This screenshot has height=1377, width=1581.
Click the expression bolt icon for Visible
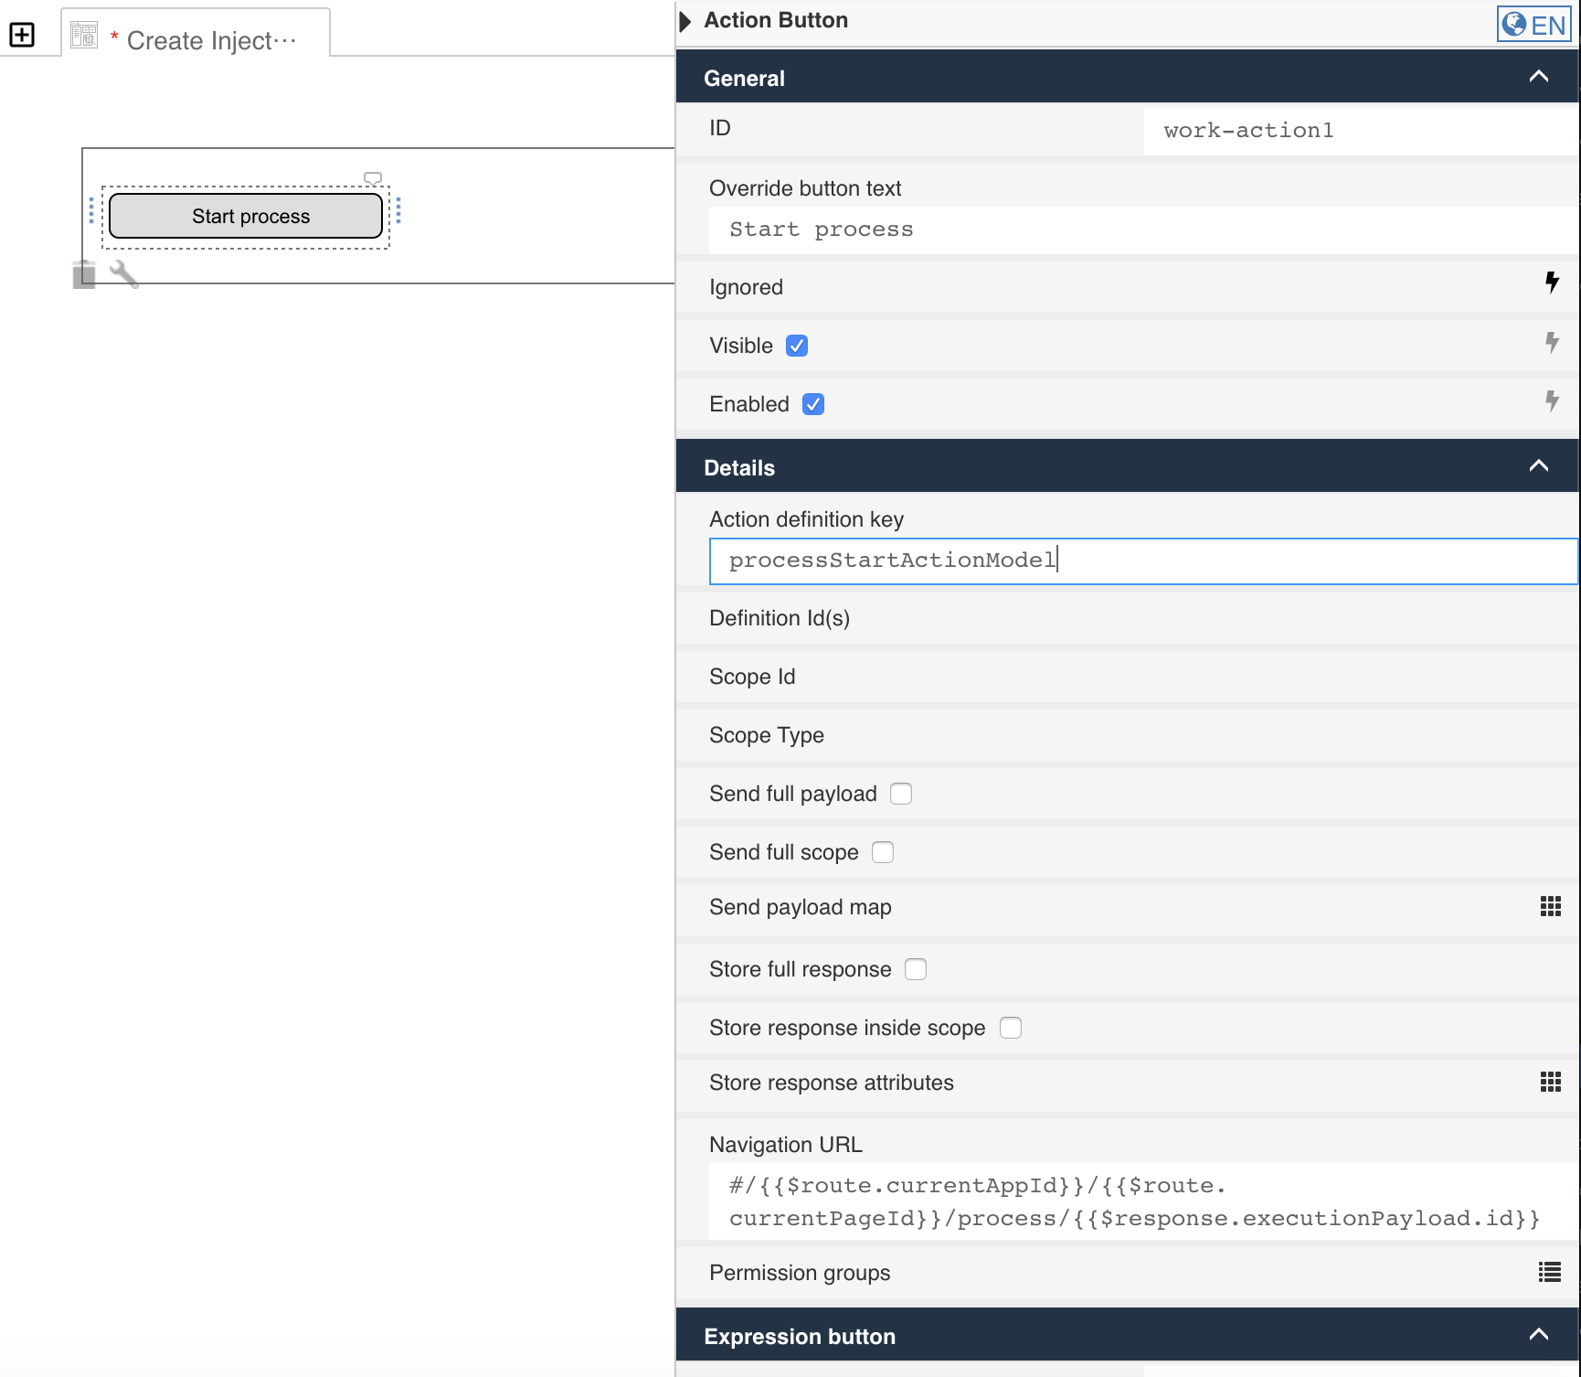(x=1552, y=343)
